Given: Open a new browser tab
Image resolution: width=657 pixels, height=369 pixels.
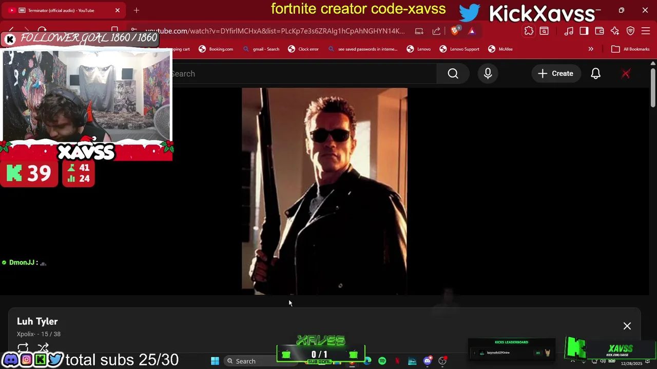Looking at the screenshot, I should tap(137, 10).
